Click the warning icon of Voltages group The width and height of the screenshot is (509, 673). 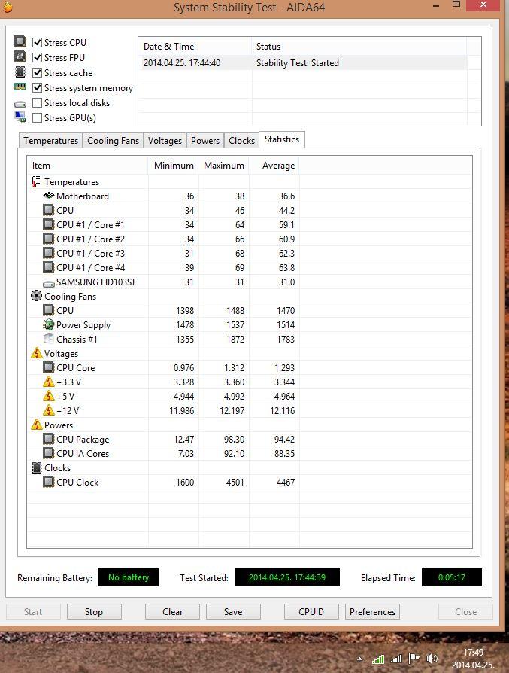click(36, 353)
